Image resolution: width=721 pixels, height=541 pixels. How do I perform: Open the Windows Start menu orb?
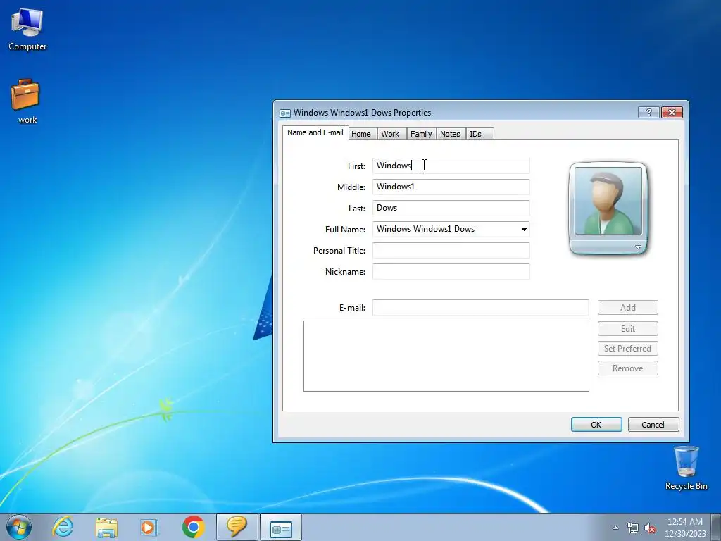coord(19,527)
